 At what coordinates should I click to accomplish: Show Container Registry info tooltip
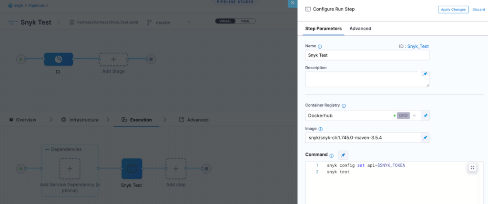click(344, 106)
